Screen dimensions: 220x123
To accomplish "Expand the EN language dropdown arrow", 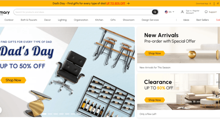I will tap(173, 12).
